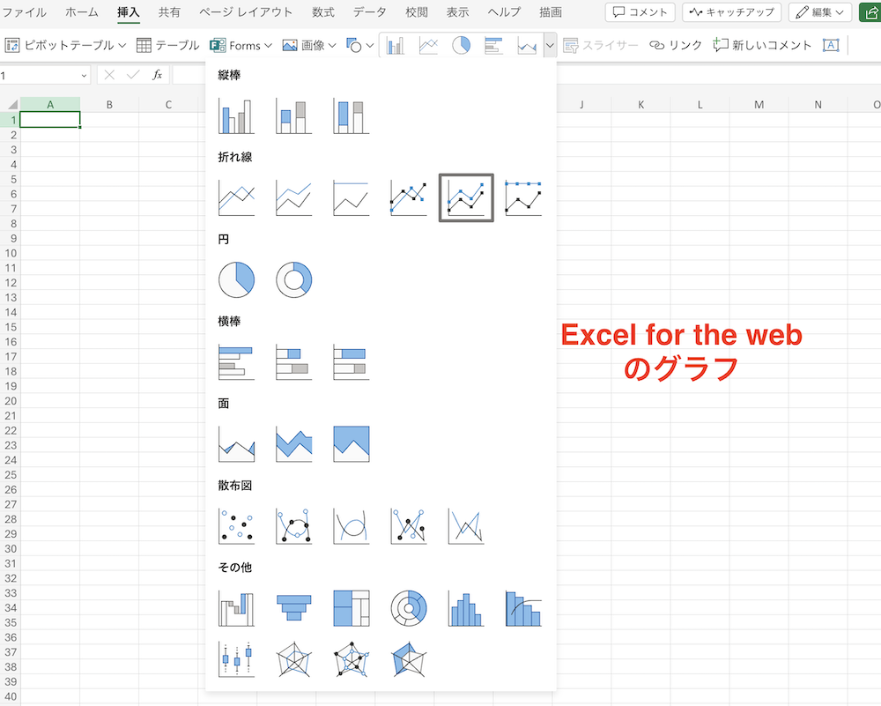Open the 画像 insert dropdown
This screenshot has width=881, height=706.
pos(308,45)
